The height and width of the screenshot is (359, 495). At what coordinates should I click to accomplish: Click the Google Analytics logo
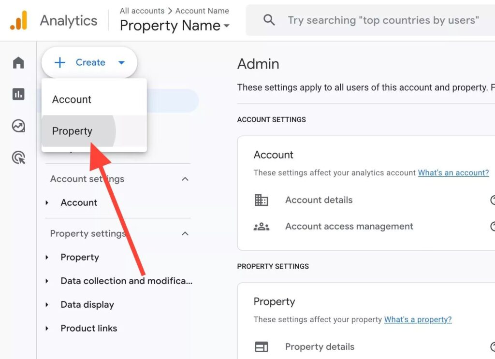point(19,20)
